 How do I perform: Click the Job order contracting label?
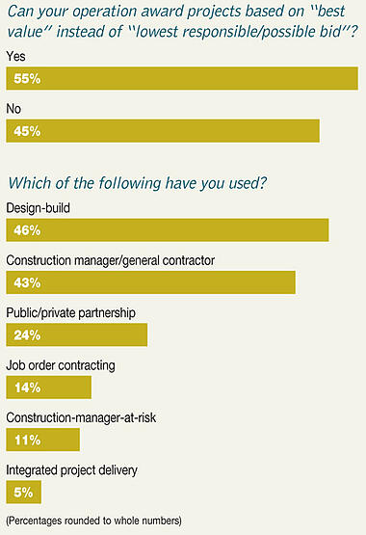click(61, 365)
